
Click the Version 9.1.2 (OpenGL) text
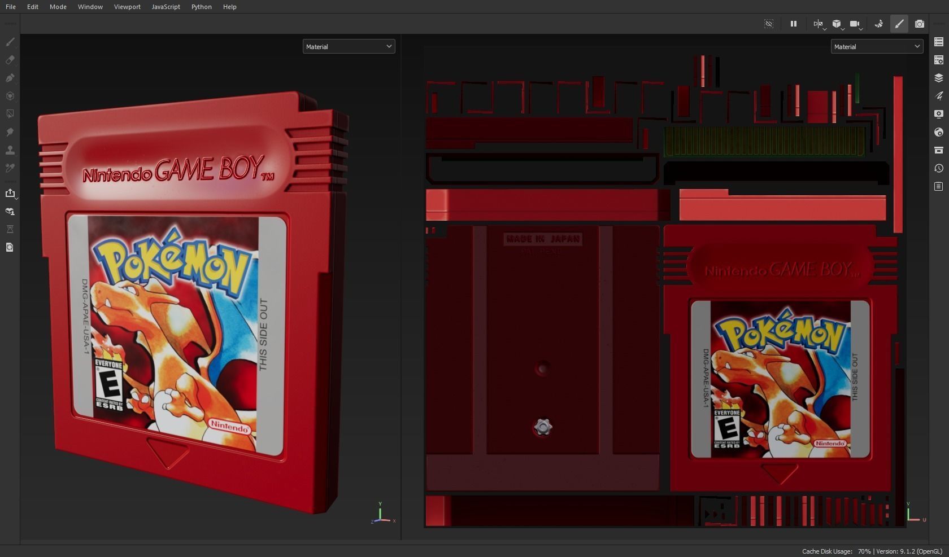pos(909,551)
